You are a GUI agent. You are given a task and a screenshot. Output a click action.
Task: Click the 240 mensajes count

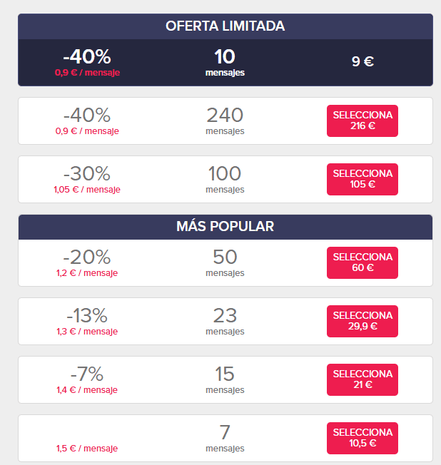(x=225, y=120)
